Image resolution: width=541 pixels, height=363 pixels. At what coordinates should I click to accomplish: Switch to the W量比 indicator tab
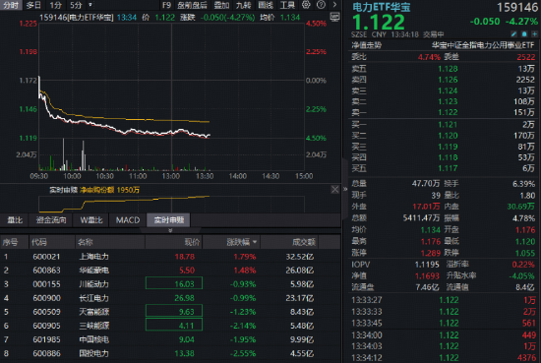(91, 220)
